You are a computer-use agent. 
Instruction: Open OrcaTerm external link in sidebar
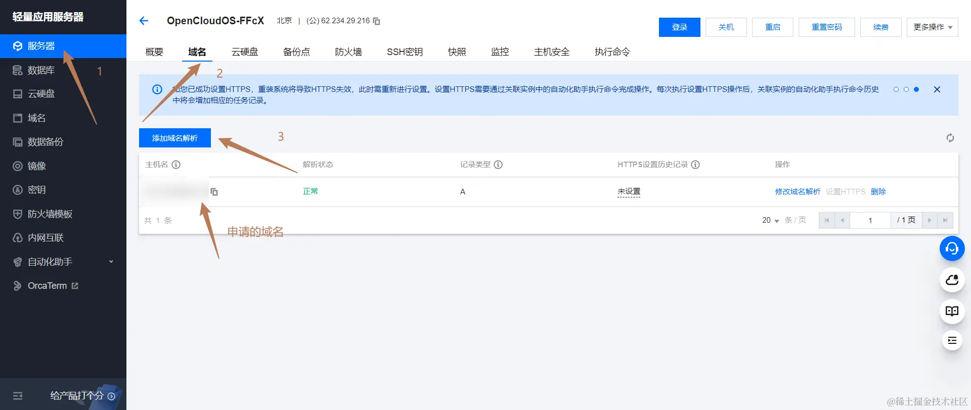click(x=63, y=286)
